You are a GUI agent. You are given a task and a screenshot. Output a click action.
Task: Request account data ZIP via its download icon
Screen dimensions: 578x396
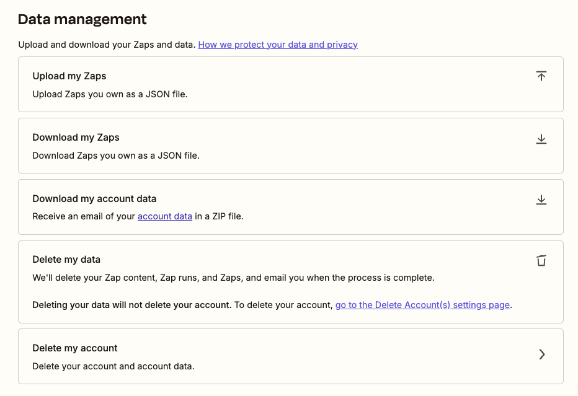click(x=541, y=200)
